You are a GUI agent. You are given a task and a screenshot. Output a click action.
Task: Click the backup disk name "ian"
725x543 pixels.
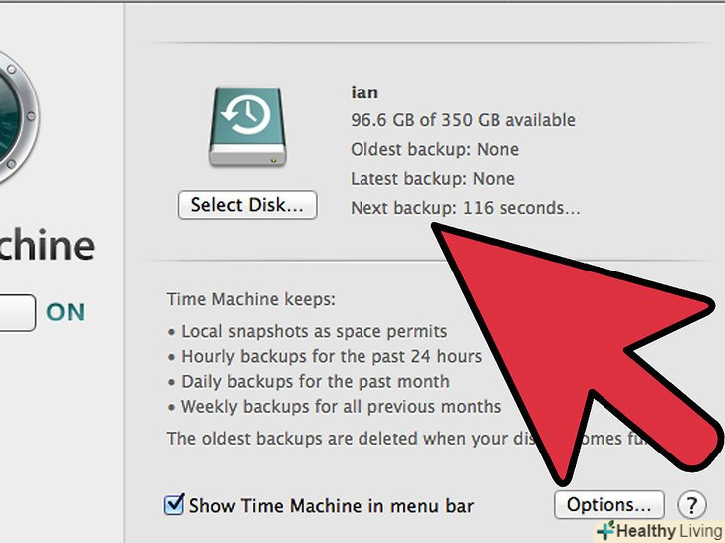click(364, 92)
